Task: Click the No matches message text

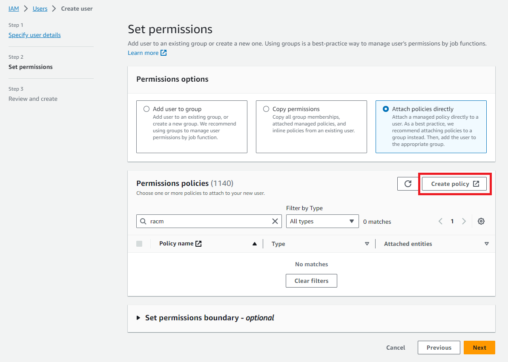Action: click(311, 264)
